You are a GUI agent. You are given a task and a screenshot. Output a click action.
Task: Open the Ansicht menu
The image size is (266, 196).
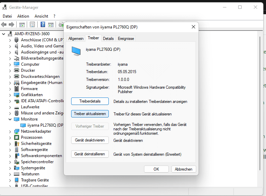click(x=41, y=16)
